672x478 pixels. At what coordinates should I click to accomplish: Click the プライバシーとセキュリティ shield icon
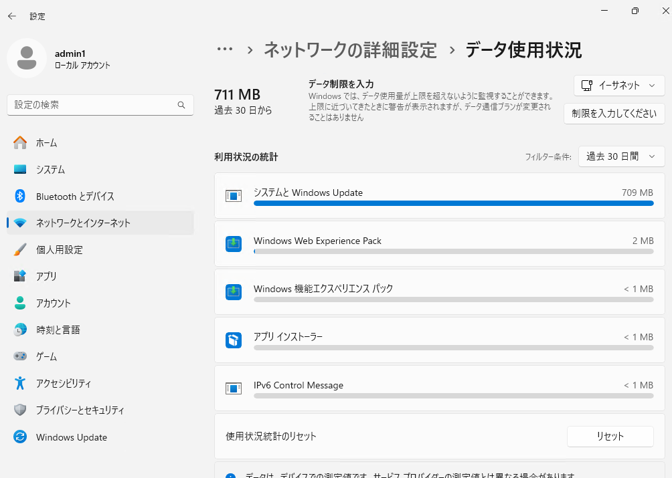click(x=20, y=410)
